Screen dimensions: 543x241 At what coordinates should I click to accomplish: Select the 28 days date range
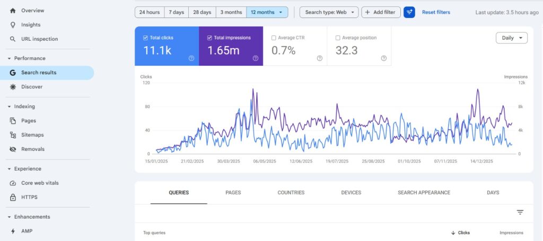point(201,12)
